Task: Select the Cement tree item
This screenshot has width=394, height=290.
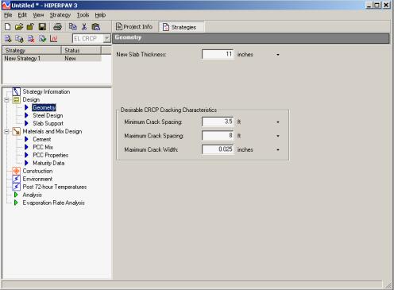Action: (x=42, y=139)
